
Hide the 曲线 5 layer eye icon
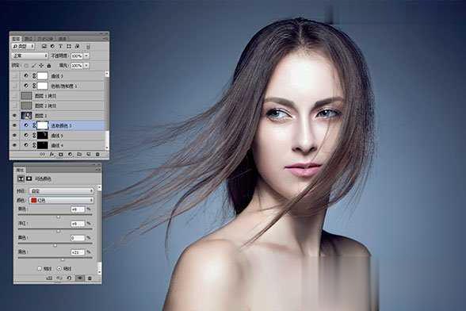(14, 136)
